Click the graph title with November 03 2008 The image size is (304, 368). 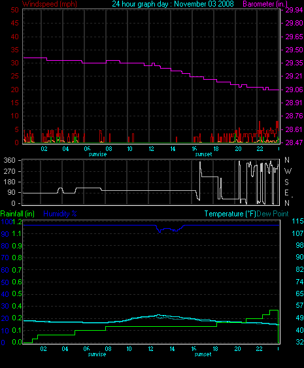tap(173, 4)
